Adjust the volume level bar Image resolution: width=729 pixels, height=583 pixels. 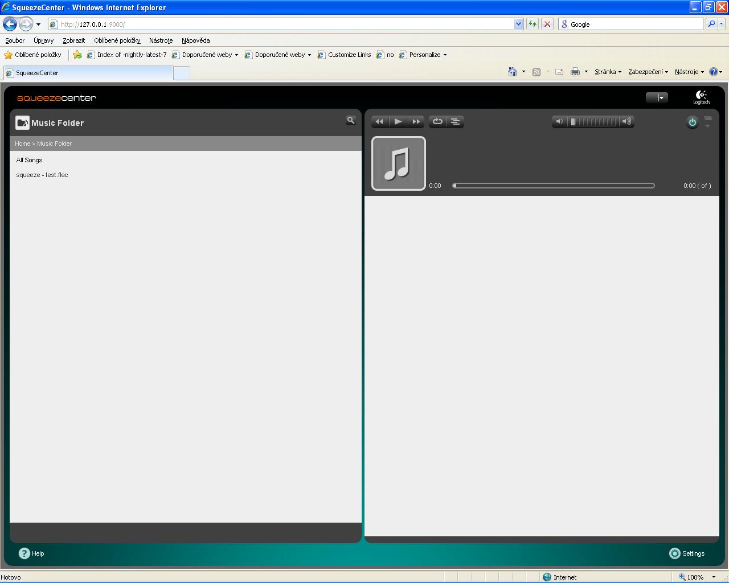click(x=593, y=122)
